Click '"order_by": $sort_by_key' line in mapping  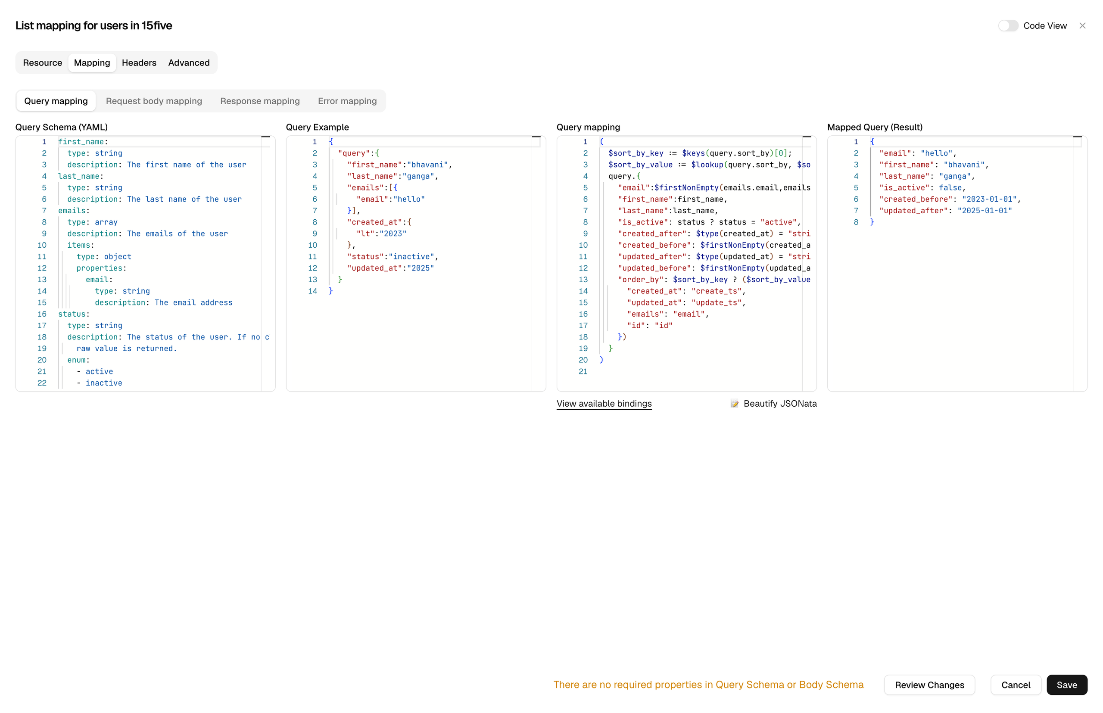[714, 280]
